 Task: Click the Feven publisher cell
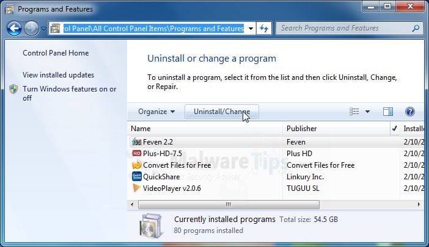296,142
